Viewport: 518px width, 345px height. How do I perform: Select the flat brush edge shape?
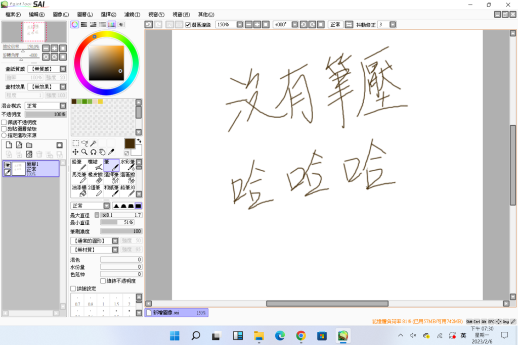pyautogui.click(x=138, y=206)
